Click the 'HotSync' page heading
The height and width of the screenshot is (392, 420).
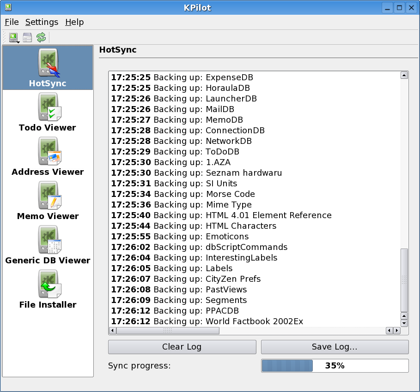(x=118, y=50)
